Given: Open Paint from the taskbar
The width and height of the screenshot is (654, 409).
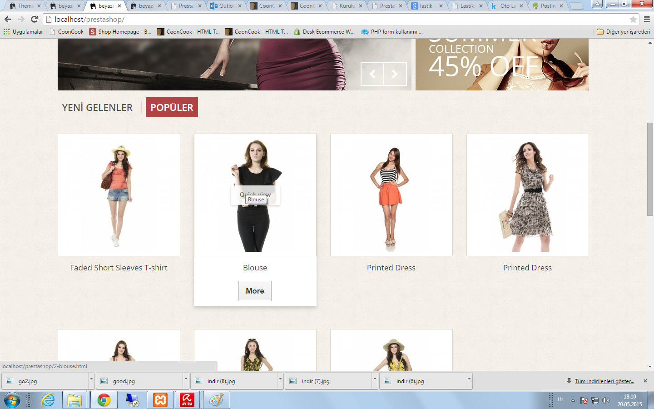Looking at the screenshot, I should [216, 400].
